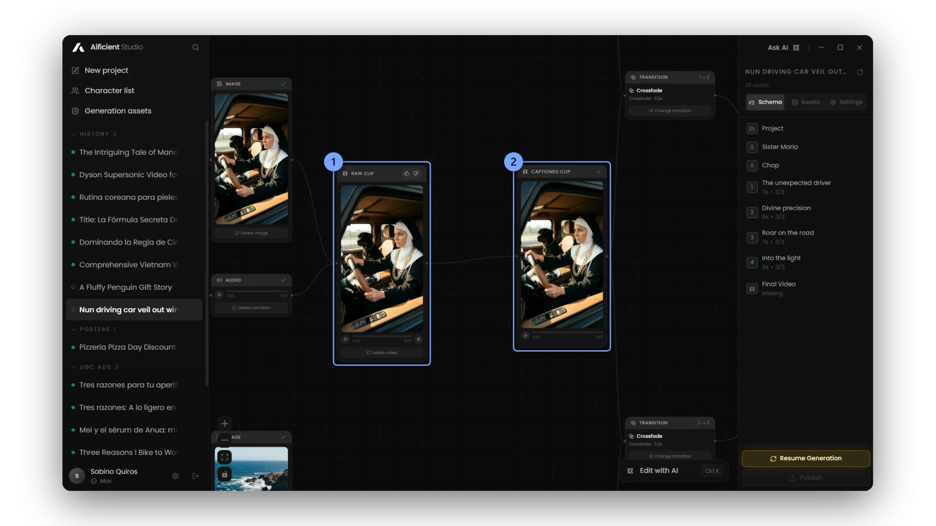The image size is (936, 526).
Task: Open user settings gear next to Sabino Quiros
Action: (x=175, y=476)
